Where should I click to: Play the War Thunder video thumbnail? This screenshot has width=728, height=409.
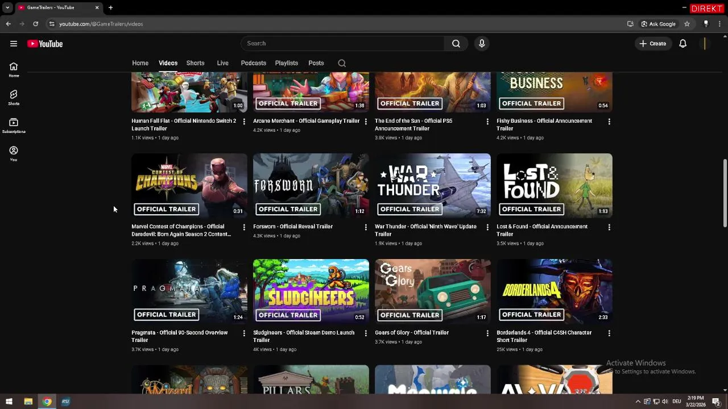(433, 186)
